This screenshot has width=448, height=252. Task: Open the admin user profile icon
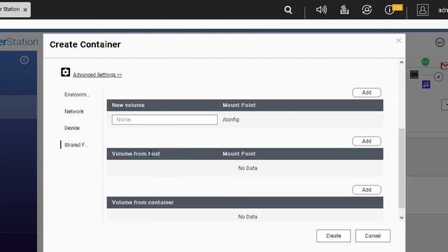coord(423,10)
